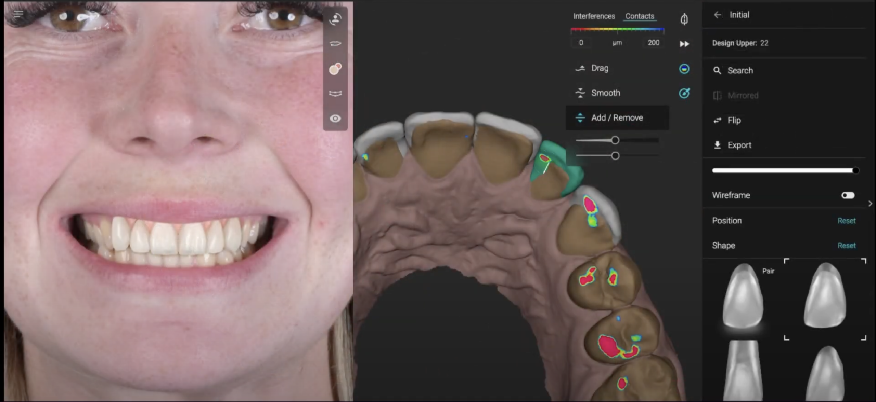Open the hamburger menu icon
The image size is (876, 402).
coord(18,14)
